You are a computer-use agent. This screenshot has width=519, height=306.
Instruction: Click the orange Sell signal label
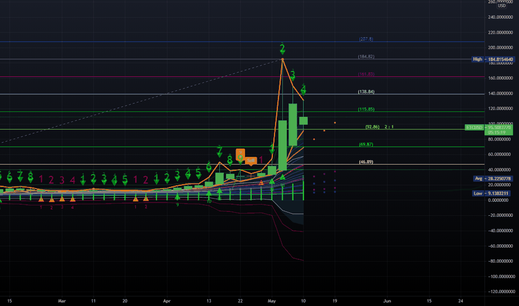(251, 161)
